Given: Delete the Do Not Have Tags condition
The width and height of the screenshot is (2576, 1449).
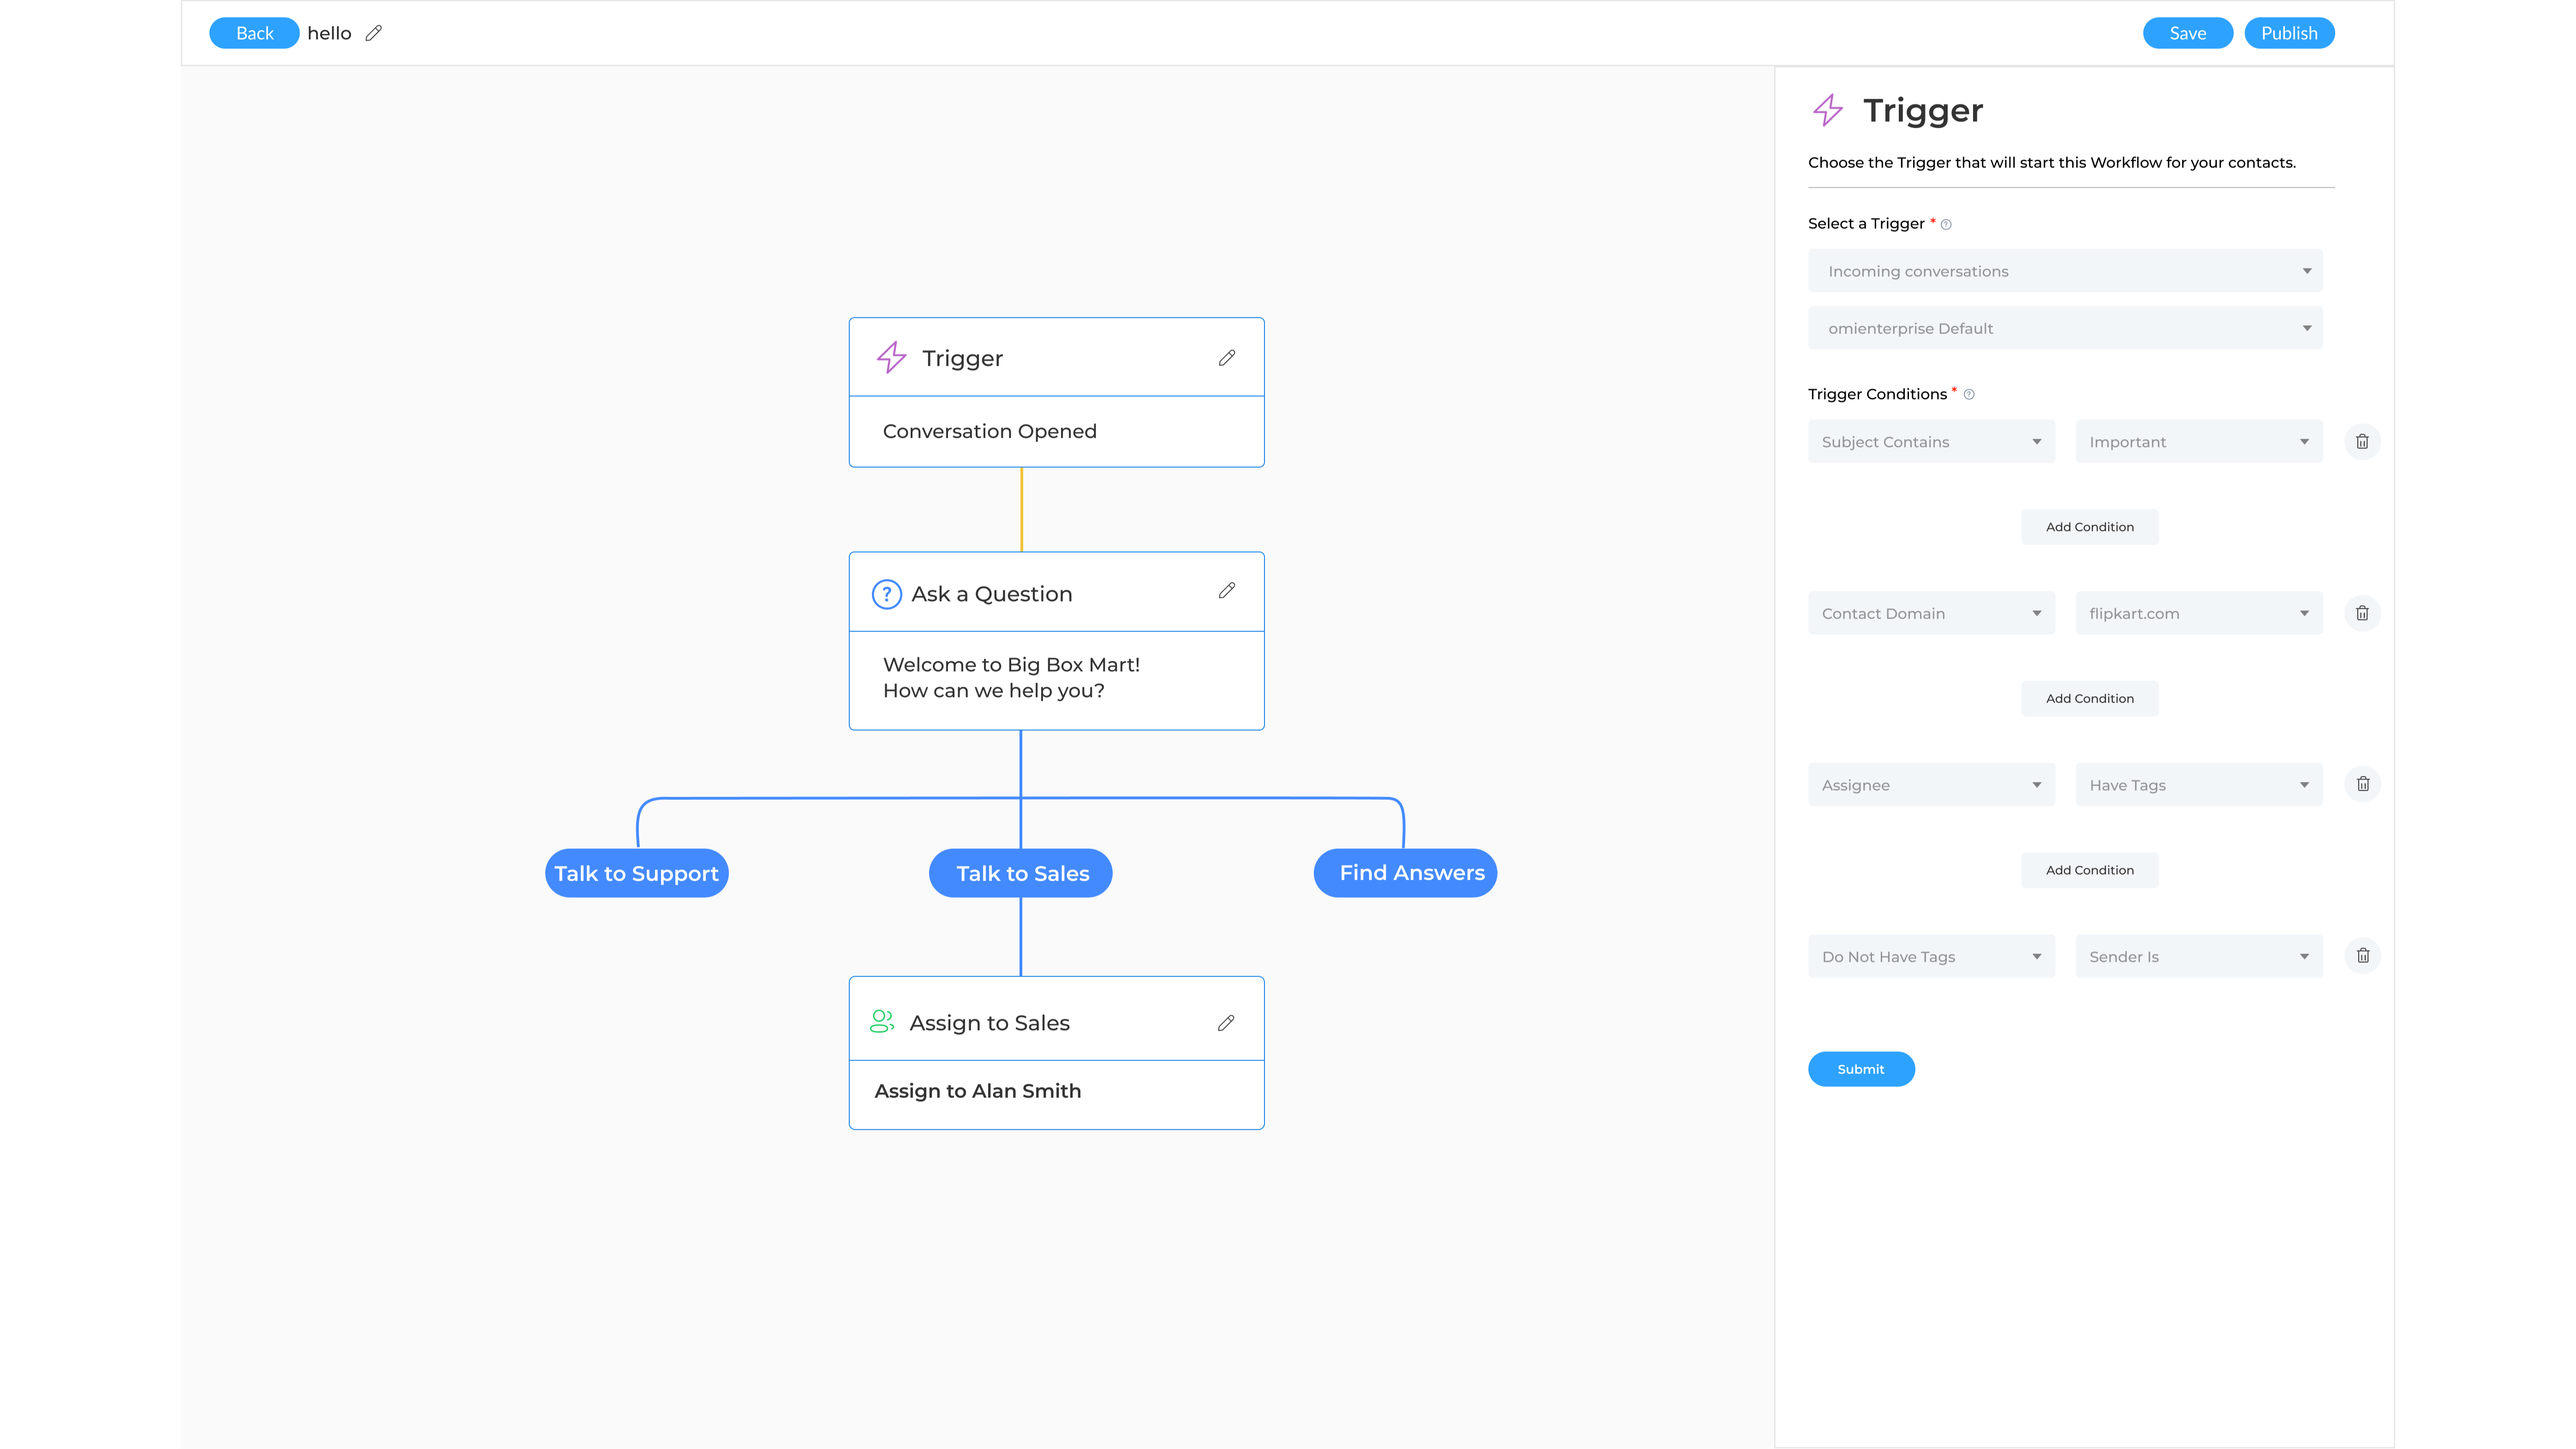Looking at the screenshot, I should click(2363, 955).
